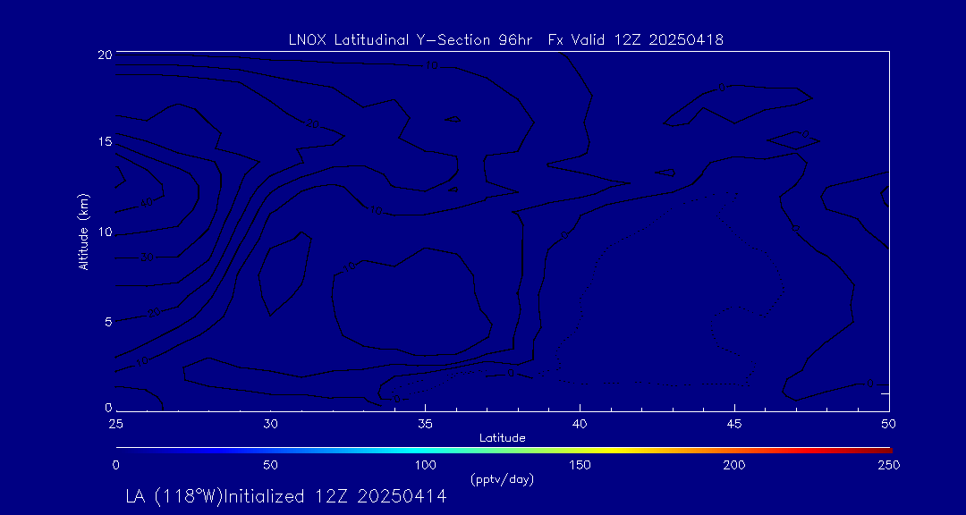Click latitude axis tick label 40
This screenshot has width=966, height=515.
(580, 424)
